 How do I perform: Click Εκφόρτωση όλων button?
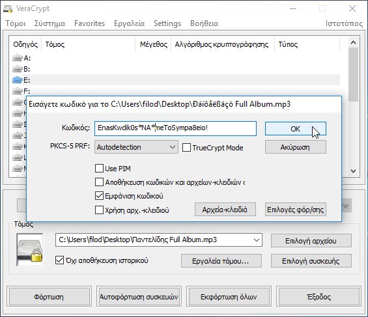[229, 296]
